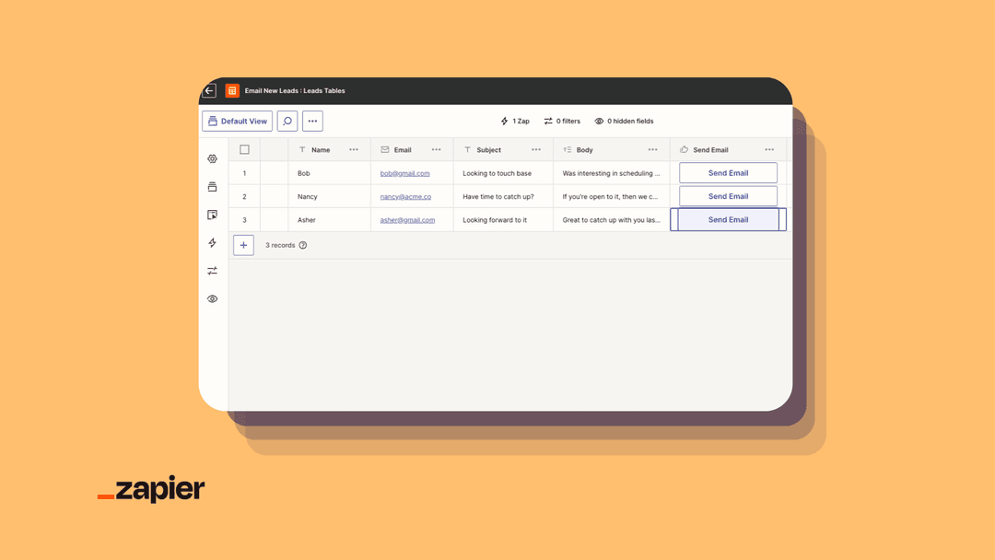Select the Tables sidebar icon
995x560 pixels.
point(212,186)
